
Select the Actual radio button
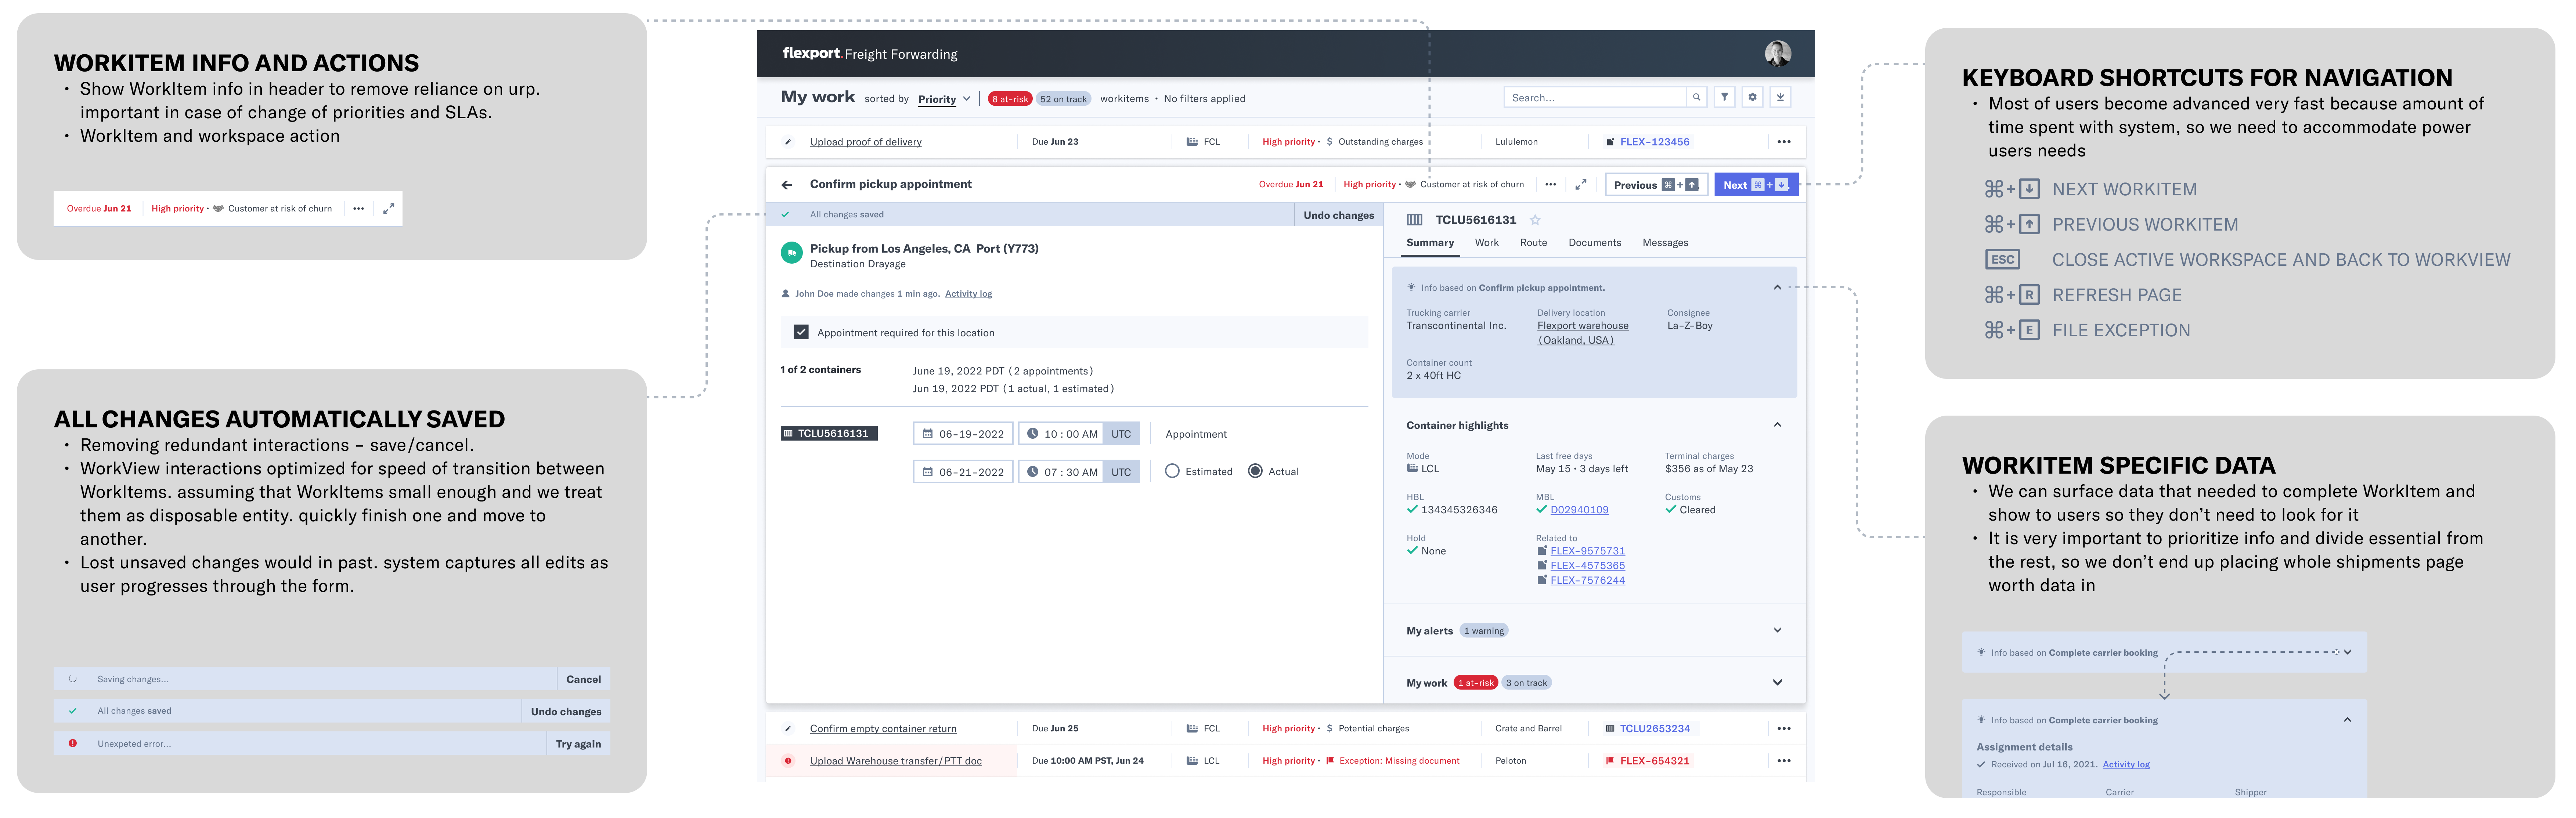tap(1255, 471)
